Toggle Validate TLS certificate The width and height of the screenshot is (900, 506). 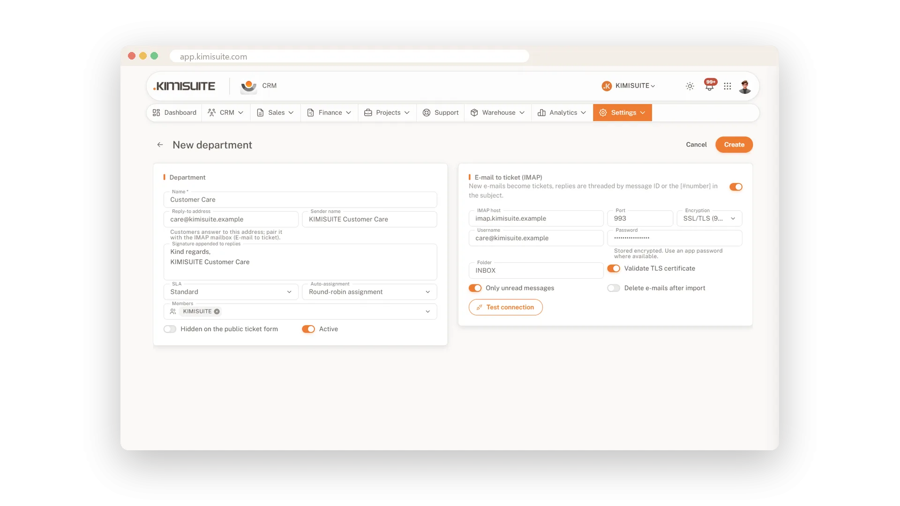(x=614, y=268)
